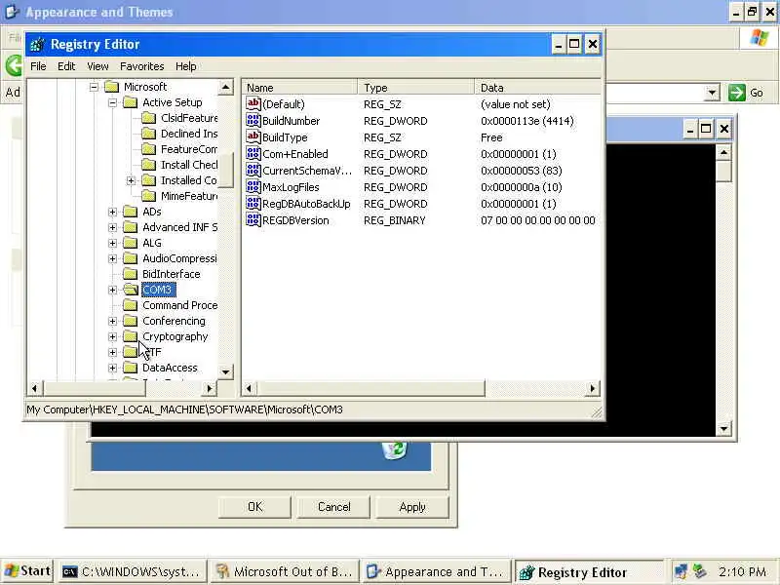Click tree pane scroll down arrow
Image resolution: width=780 pixels, height=585 pixels.
[225, 372]
